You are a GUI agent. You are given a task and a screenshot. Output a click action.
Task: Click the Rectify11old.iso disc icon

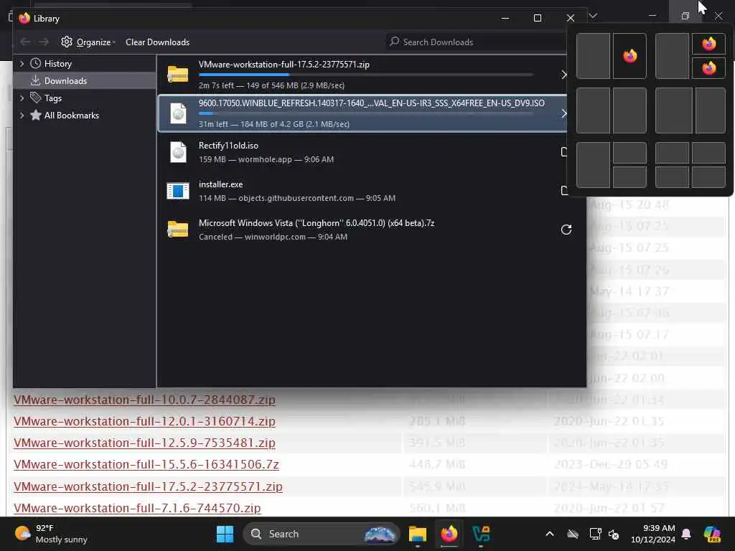pyautogui.click(x=178, y=152)
